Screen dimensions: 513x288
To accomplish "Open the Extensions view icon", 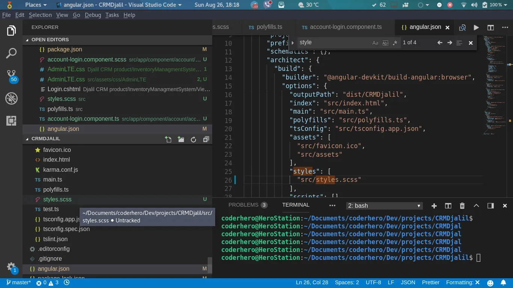I will (x=11, y=120).
